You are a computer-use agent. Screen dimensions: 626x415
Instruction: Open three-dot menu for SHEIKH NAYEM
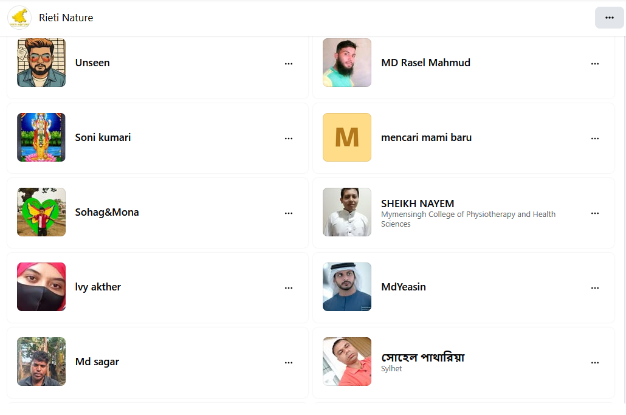595,213
